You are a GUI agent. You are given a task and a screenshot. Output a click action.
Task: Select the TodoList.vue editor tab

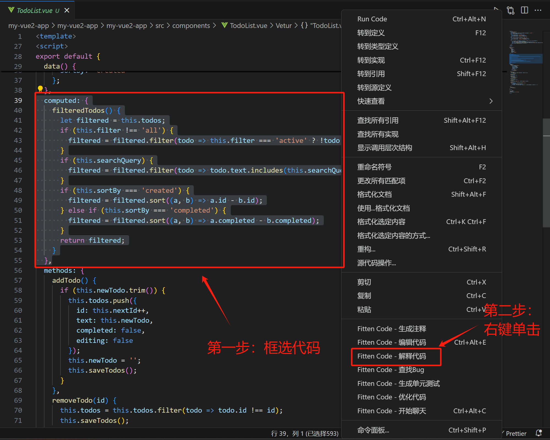[x=37, y=10]
